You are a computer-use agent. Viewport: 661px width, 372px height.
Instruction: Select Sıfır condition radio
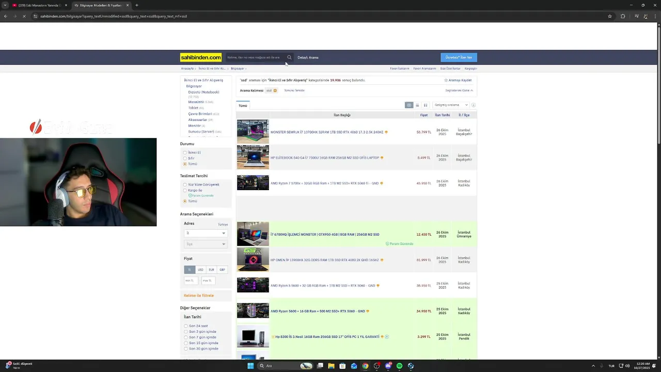pos(185,158)
